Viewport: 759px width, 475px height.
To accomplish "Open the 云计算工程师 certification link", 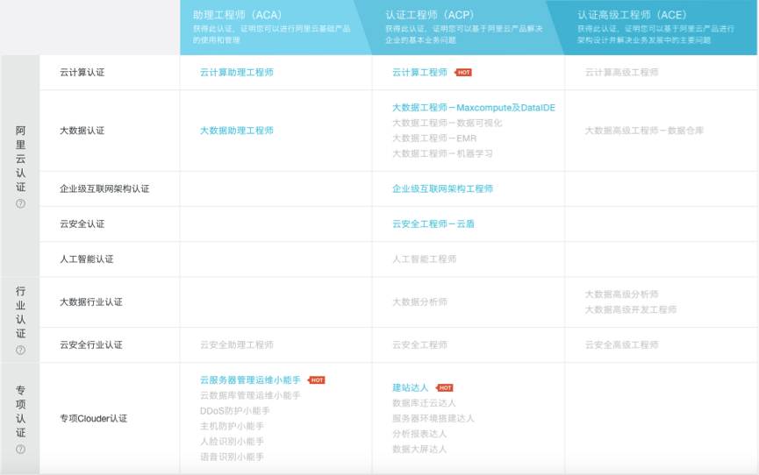I will pos(419,73).
